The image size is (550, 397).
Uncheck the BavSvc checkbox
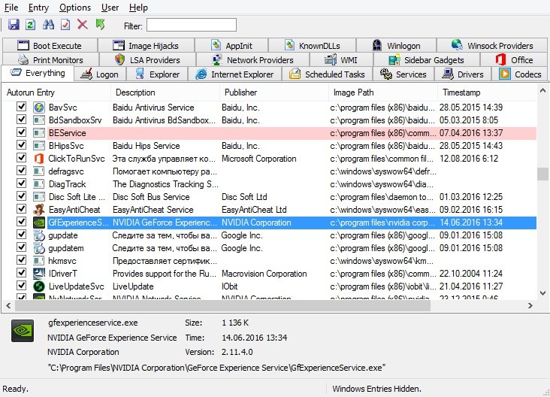coord(21,106)
